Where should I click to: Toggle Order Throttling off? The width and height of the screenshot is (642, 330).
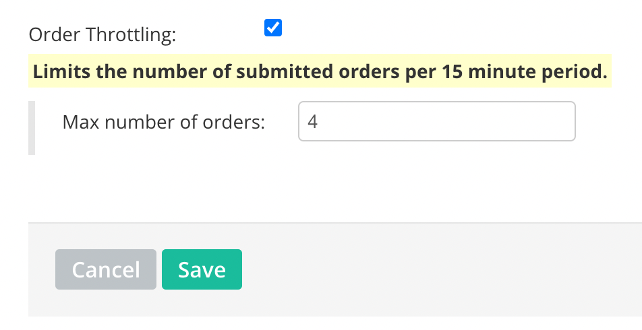point(273,28)
